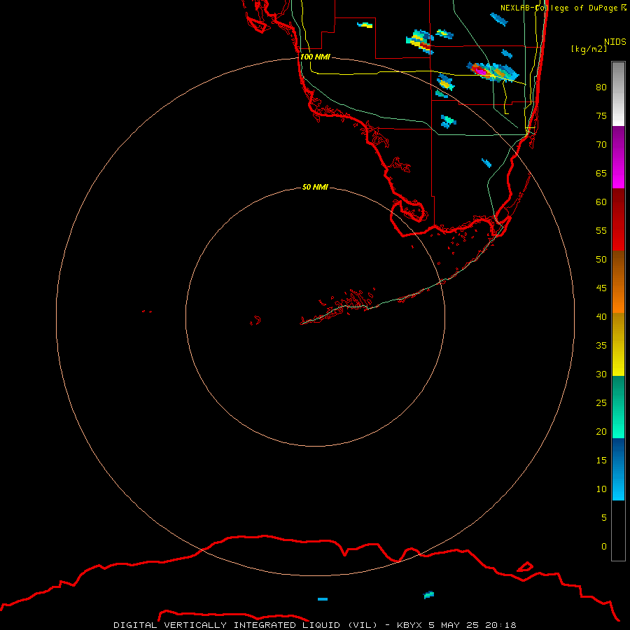This screenshot has width=630, height=630.
Task: Click the 5 value on the color scale
Action: coord(604,518)
